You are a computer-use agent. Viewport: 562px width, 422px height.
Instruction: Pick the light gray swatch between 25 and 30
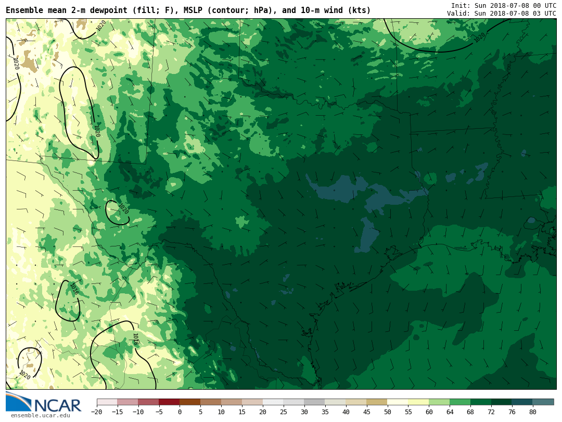tap(294, 402)
